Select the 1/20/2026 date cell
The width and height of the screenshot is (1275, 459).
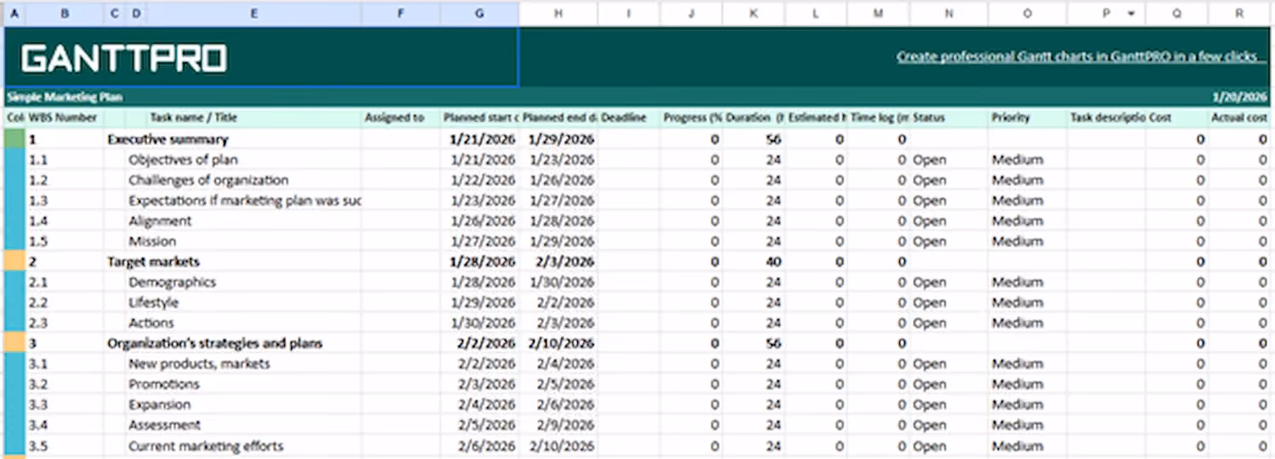coord(1239,98)
